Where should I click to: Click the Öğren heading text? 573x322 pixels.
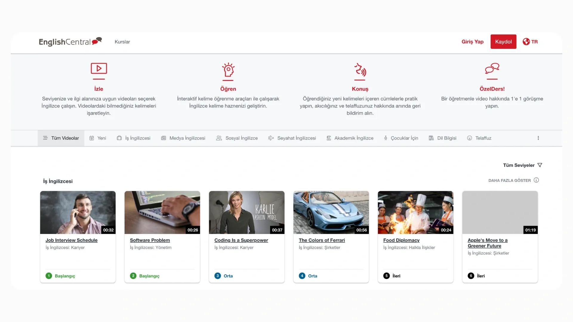[x=228, y=89]
